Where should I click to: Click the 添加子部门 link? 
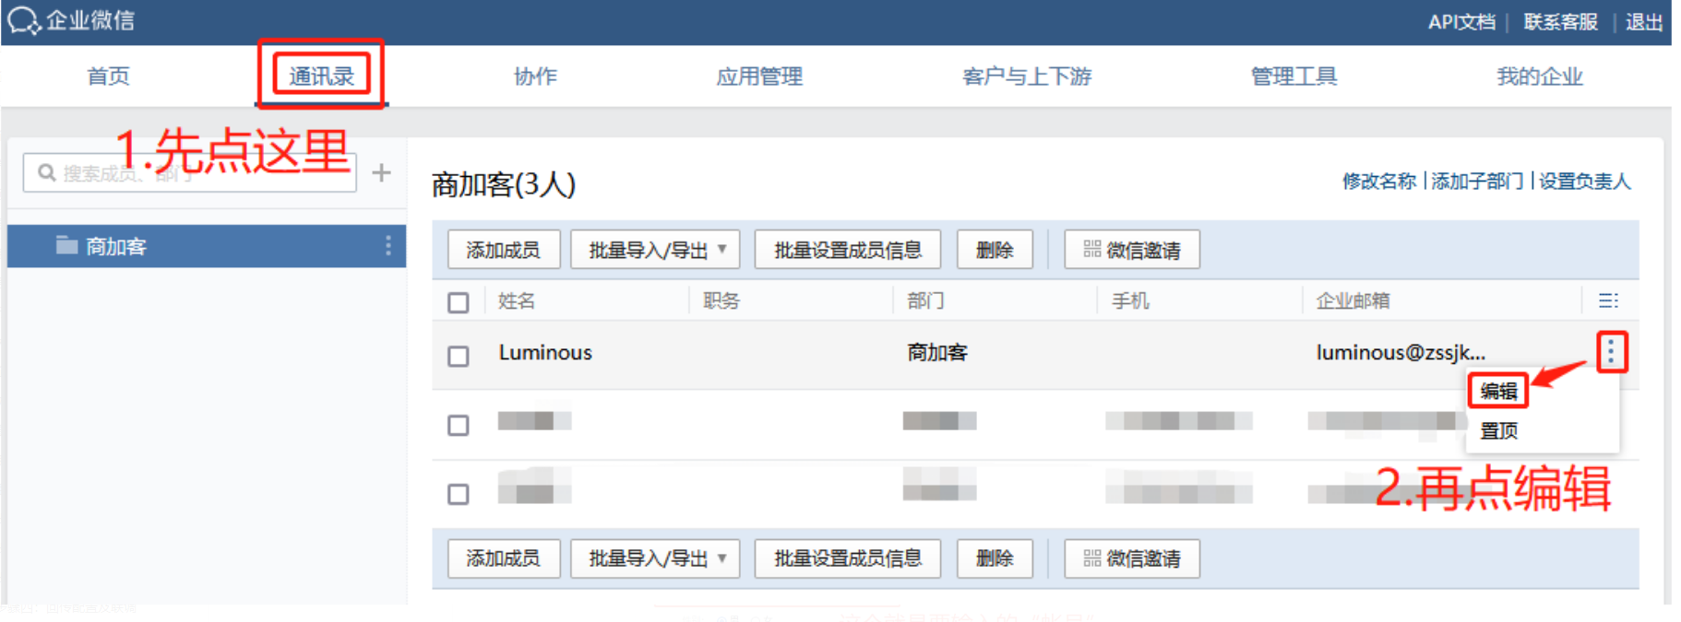click(x=1477, y=182)
